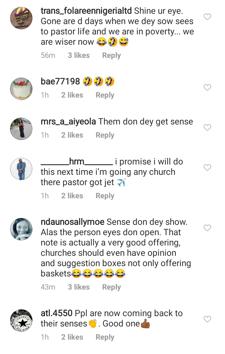The width and height of the screenshot is (225, 354).
Task: Reply to 'Them don dey get sense' comment
Action: pyautogui.click(x=105, y=135)
